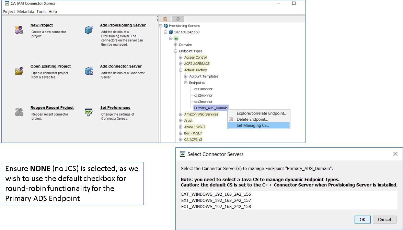Click the 192.168.242.158 server cube icon

[171, 32]
